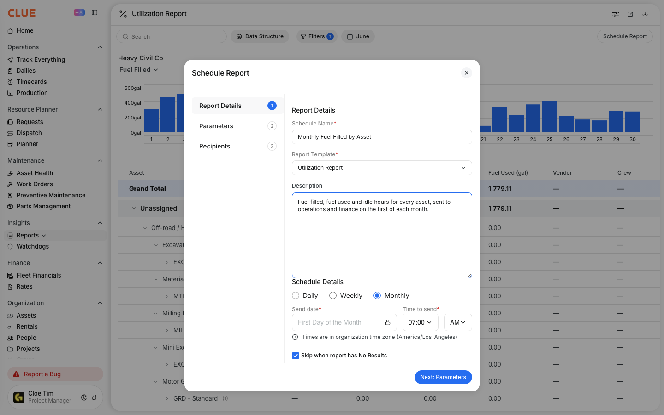
Task: Open Data Structure options
Action: click(x=260, y=36)
